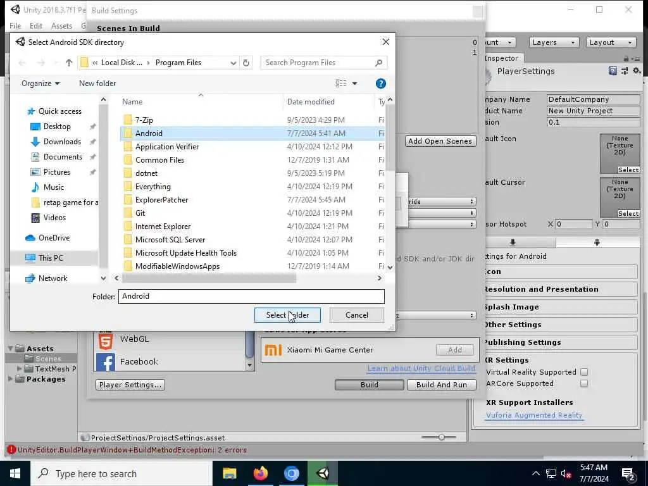Viewport: 648px width, 486px height.
Task: Open the Organize dropdown menu
Action: 40,84
